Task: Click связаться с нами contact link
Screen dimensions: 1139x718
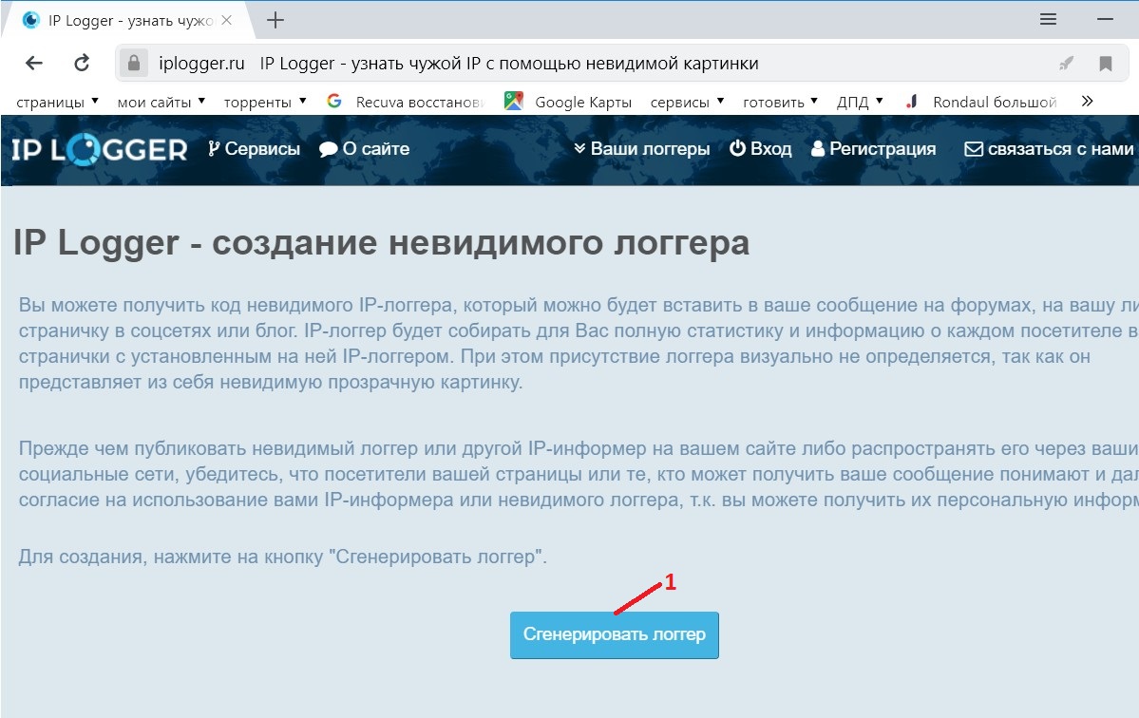Action: coord(1049,149)
